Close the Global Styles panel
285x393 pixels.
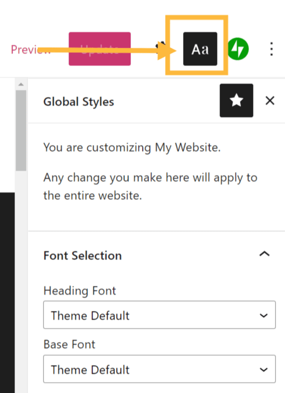coord(270,101)
